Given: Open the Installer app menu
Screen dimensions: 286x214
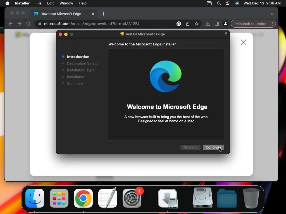Looking at the screenshot, I should (x=22, y=3).
